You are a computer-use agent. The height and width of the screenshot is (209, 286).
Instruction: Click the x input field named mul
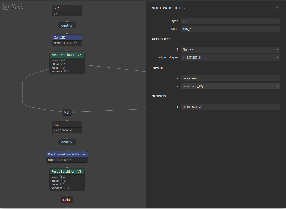coord(230,78)
